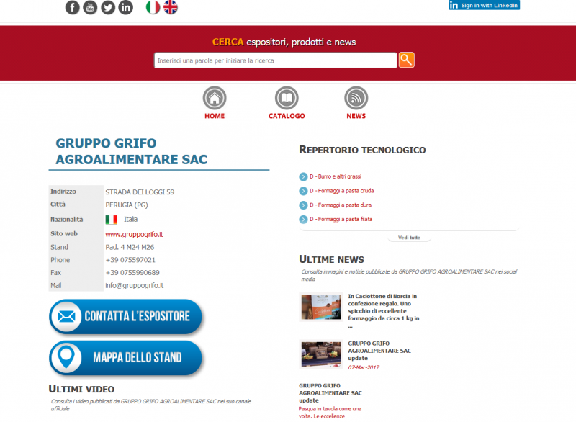Expand list with Vedi tutte
Screen dimensions: 576x422
[409, 238]
